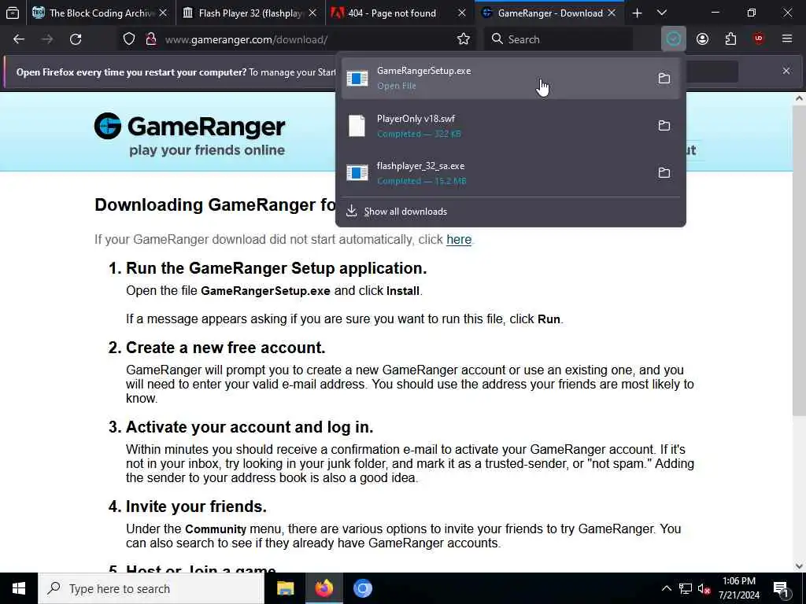Open the Extensions puzzle icon
The width and height of the screenshot is (806, 604).
click(730, 39)
